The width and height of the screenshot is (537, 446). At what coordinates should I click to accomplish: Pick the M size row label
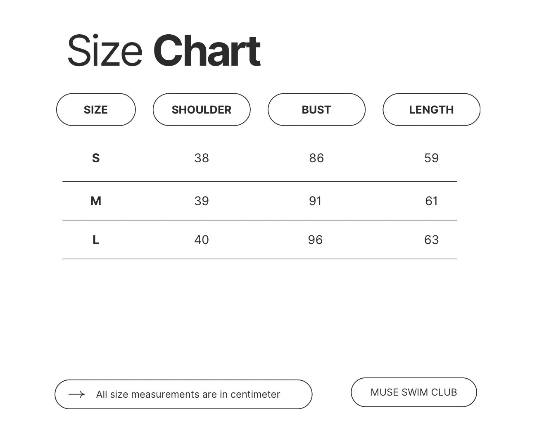click(x=96, y=201)
